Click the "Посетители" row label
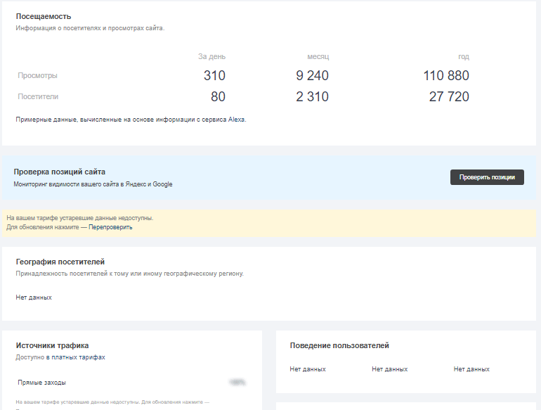Image resolution: width=541 pixels, height=410 pixels. point(38,96)
